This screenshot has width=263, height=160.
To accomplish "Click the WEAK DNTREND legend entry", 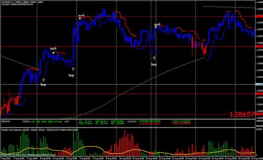I will tap(181, 123).
